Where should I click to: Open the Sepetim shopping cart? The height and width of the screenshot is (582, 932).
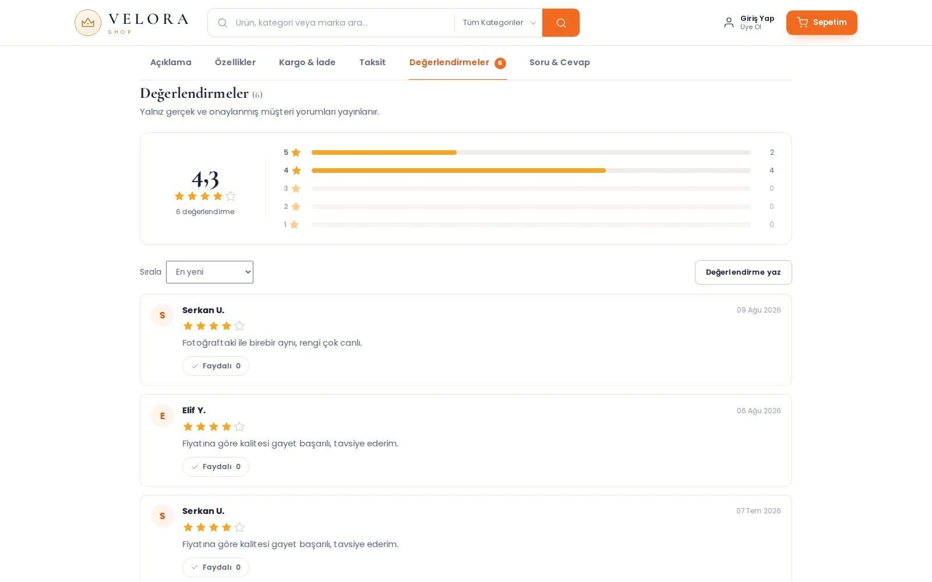click(821, 23)
